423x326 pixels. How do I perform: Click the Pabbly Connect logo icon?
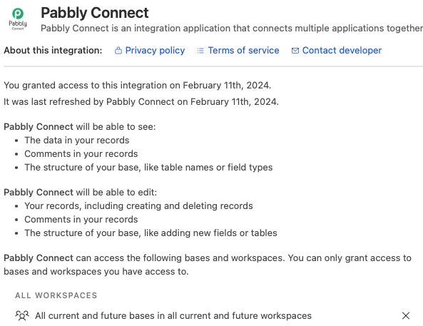[x=18, y=19]
